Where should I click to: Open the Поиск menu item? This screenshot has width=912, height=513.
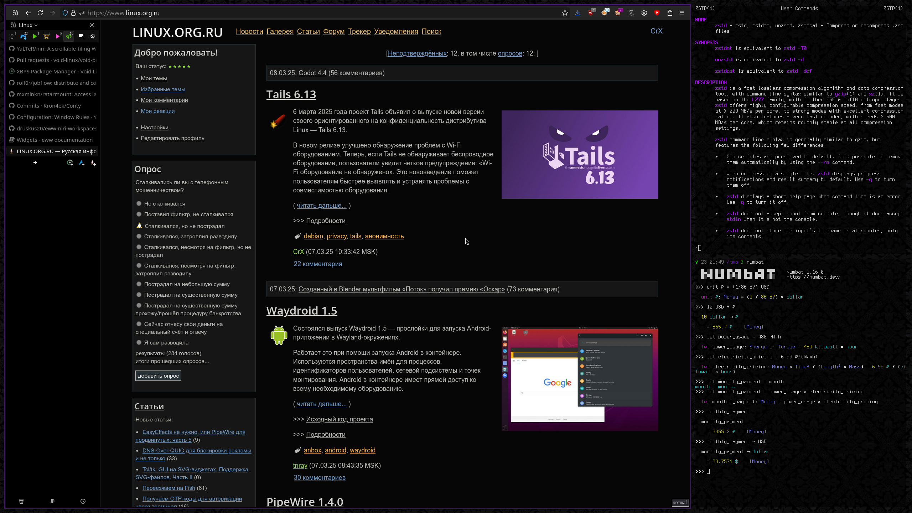(x=431, y=31)
